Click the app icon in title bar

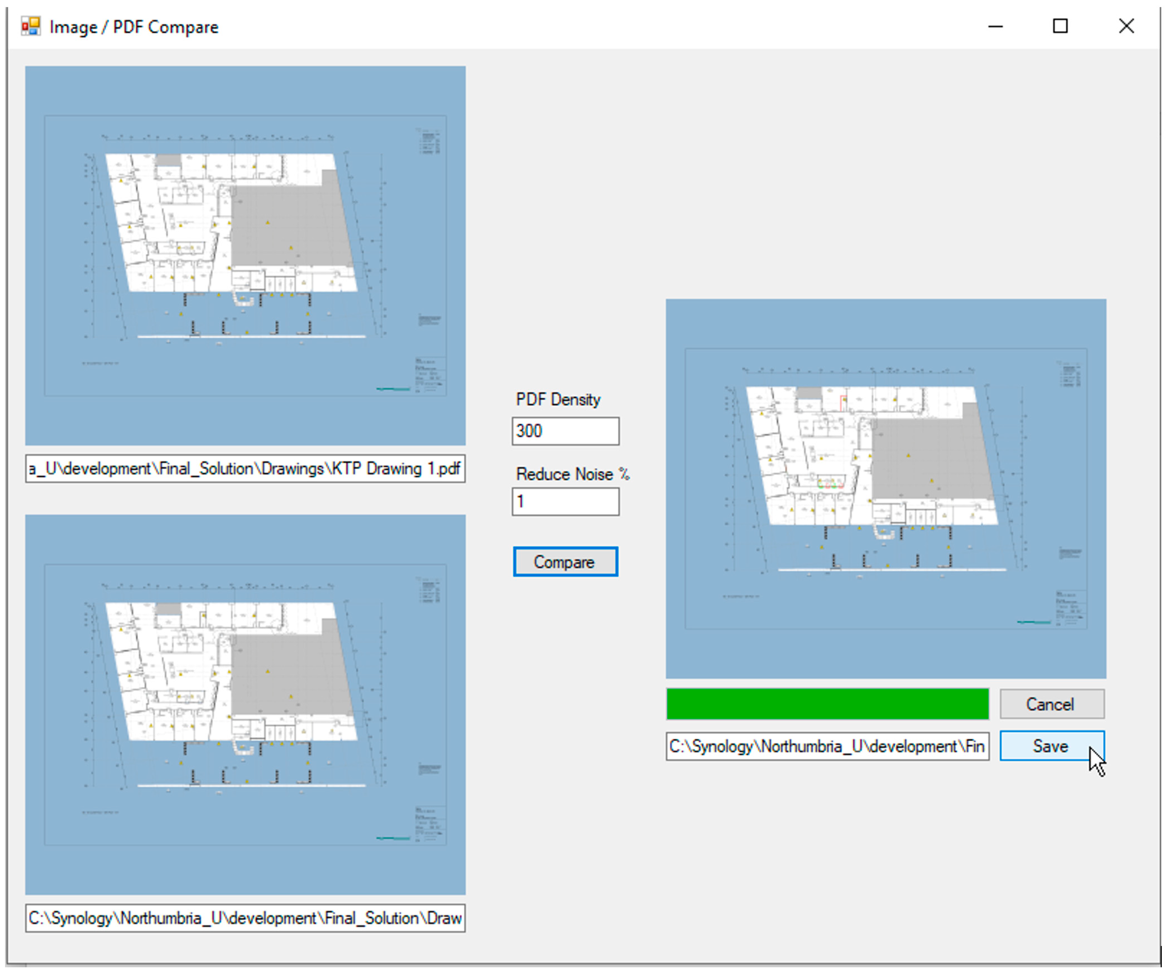31,26
